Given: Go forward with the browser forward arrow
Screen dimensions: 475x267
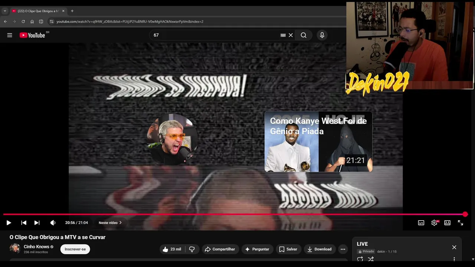Looking at the screenshot, I should point(14,22).
